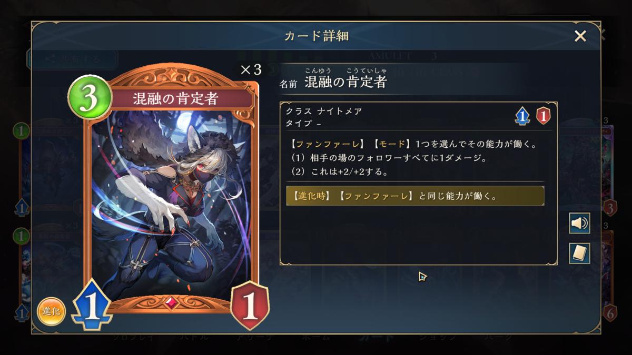Select the 【ファンファーレ】 keyword text
This screenshot has height=355, width=632.
point(314,144)
